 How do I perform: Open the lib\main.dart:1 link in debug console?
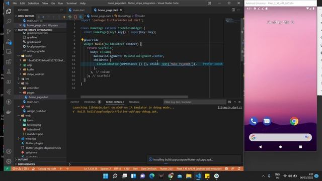pyautogui.click(x=229, y=108)
